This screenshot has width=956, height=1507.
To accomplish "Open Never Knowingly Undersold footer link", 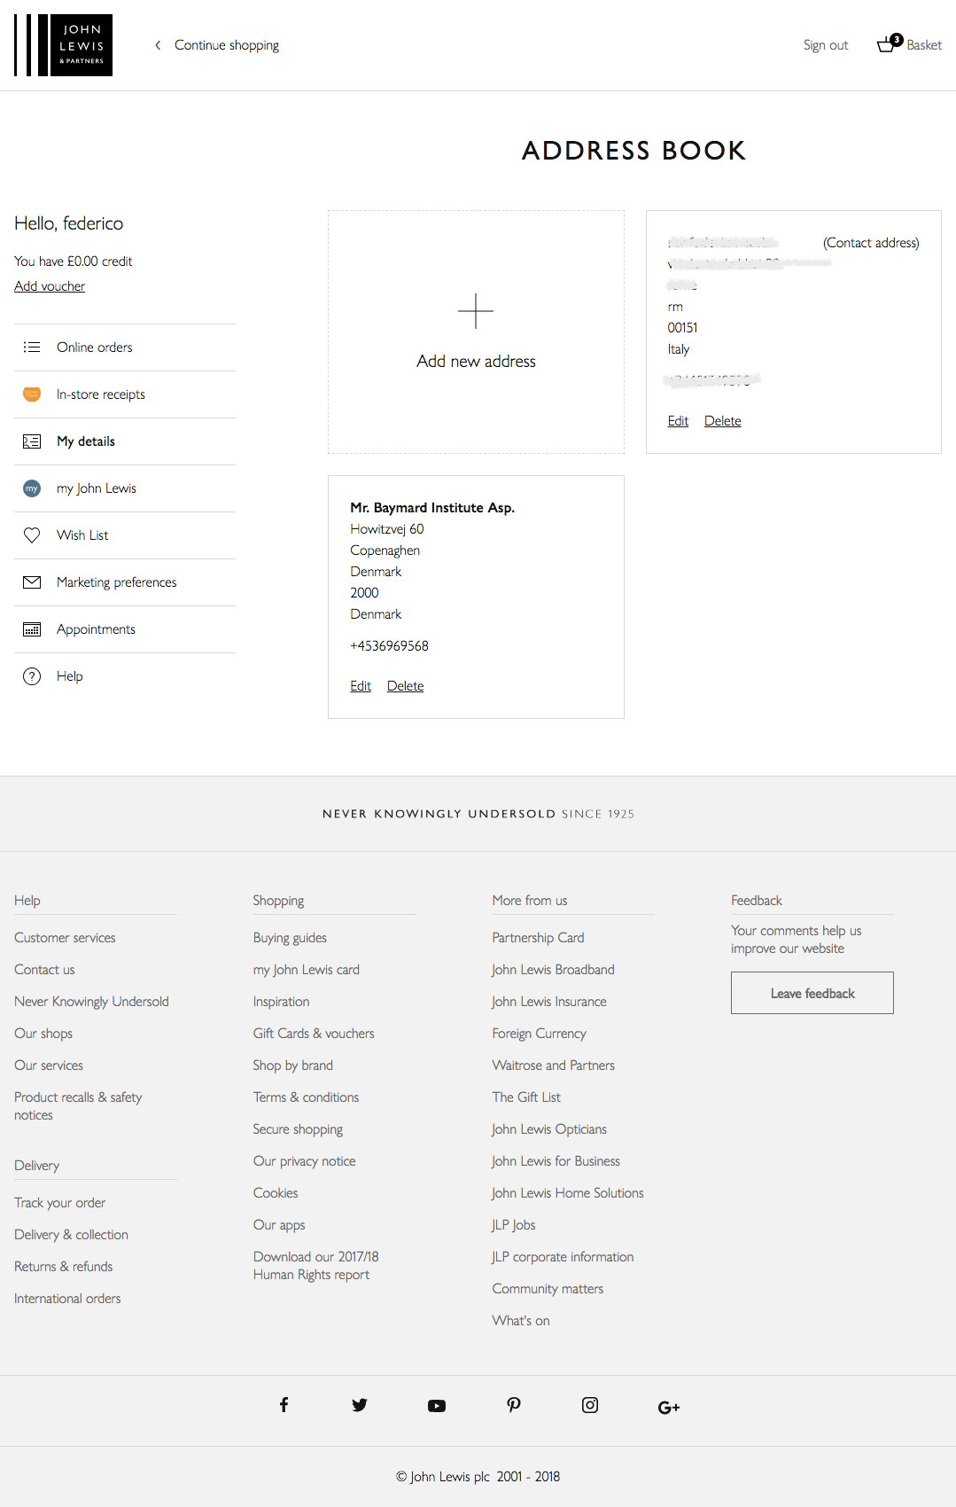I will tap(91, 1002).
